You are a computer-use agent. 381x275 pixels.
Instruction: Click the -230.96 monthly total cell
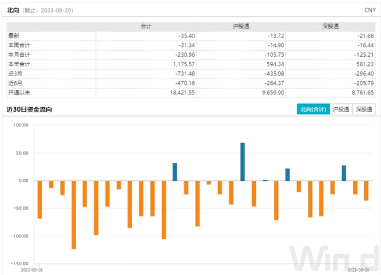click(x=185, y=54)
